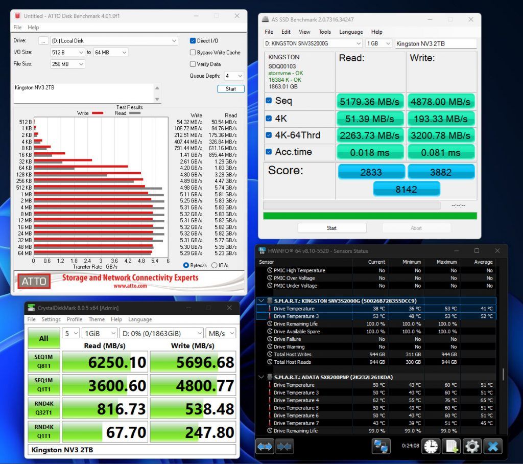The height and width of the screenshot is (464, 523).
Task: Click the ATTO Start button
Action: (x=230, y=89)
